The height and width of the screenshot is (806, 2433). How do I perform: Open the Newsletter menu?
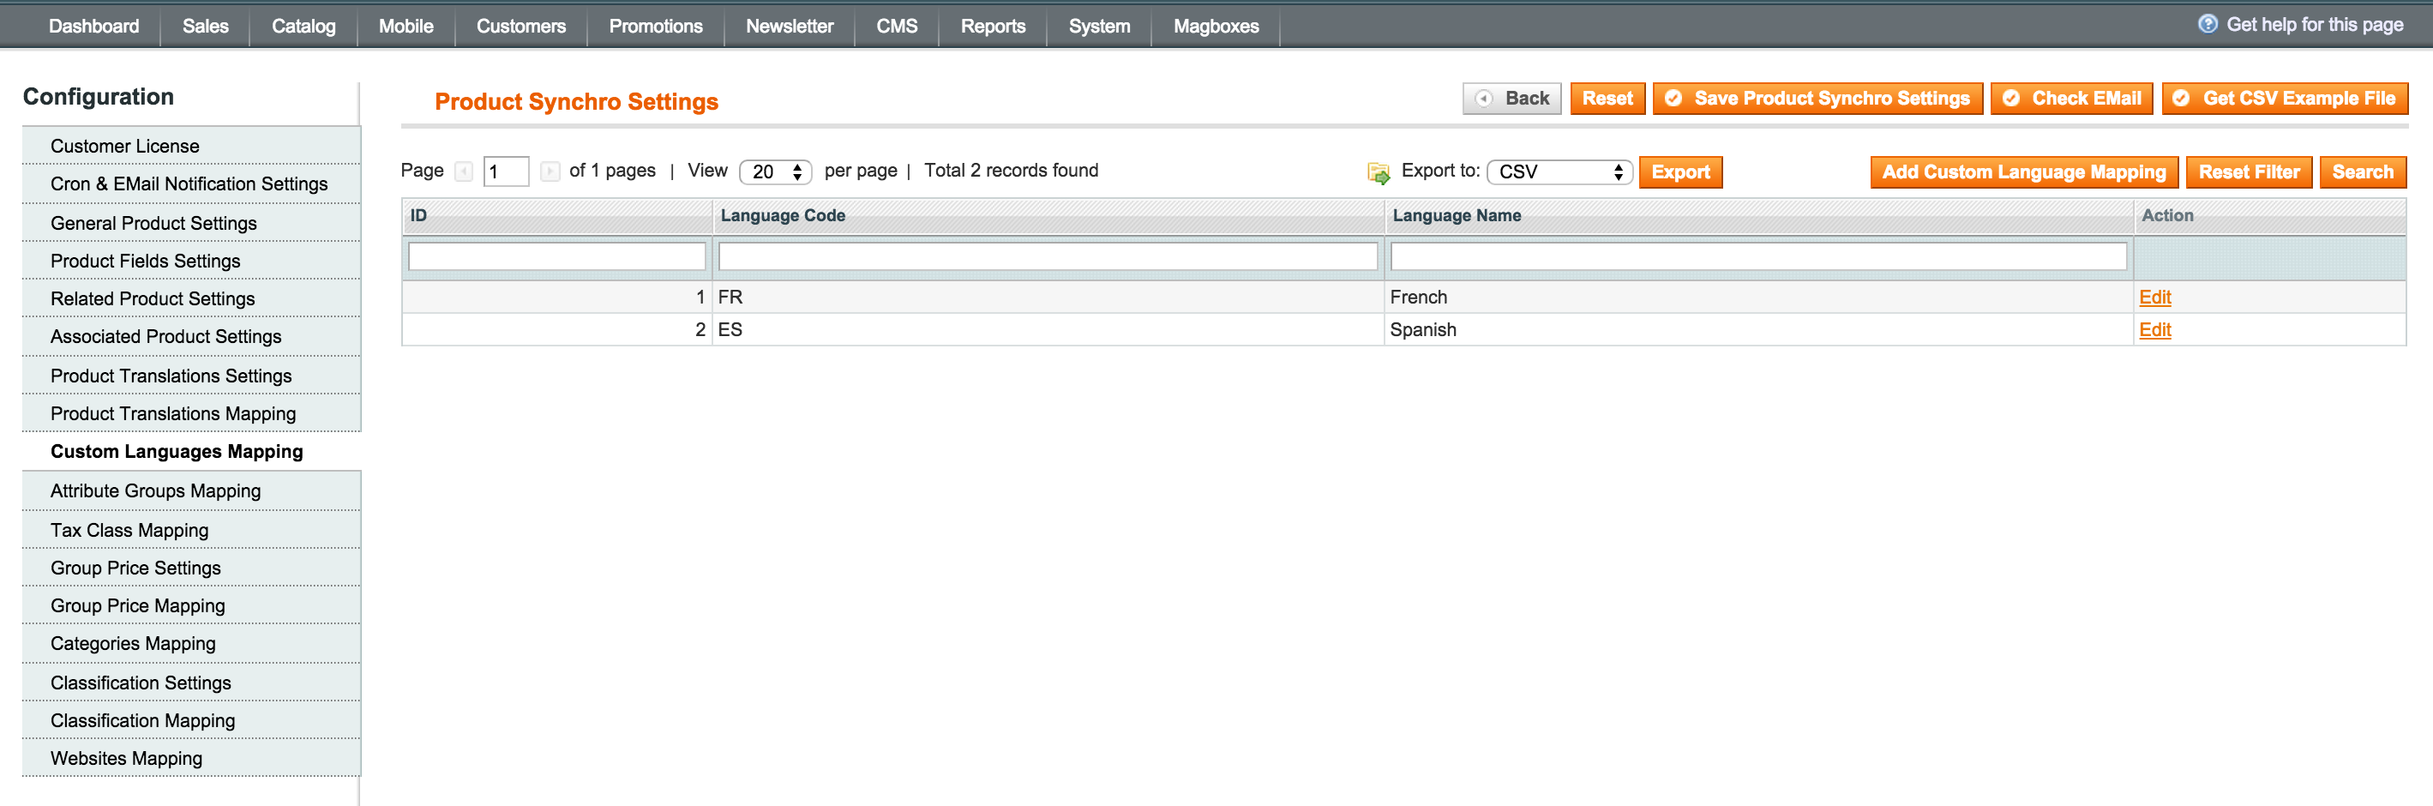point(790,27)
